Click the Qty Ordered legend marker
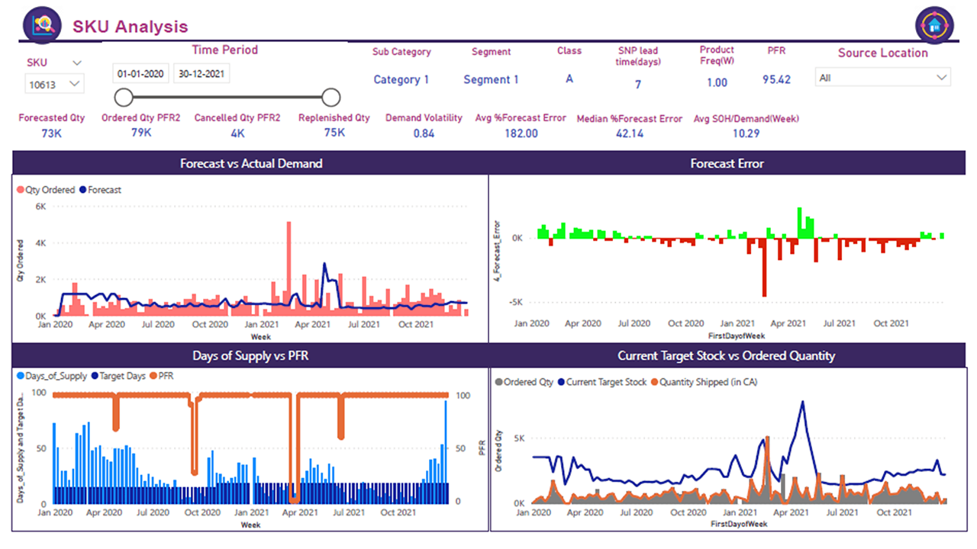Screen dimensions: 977x549 [20, 190]
